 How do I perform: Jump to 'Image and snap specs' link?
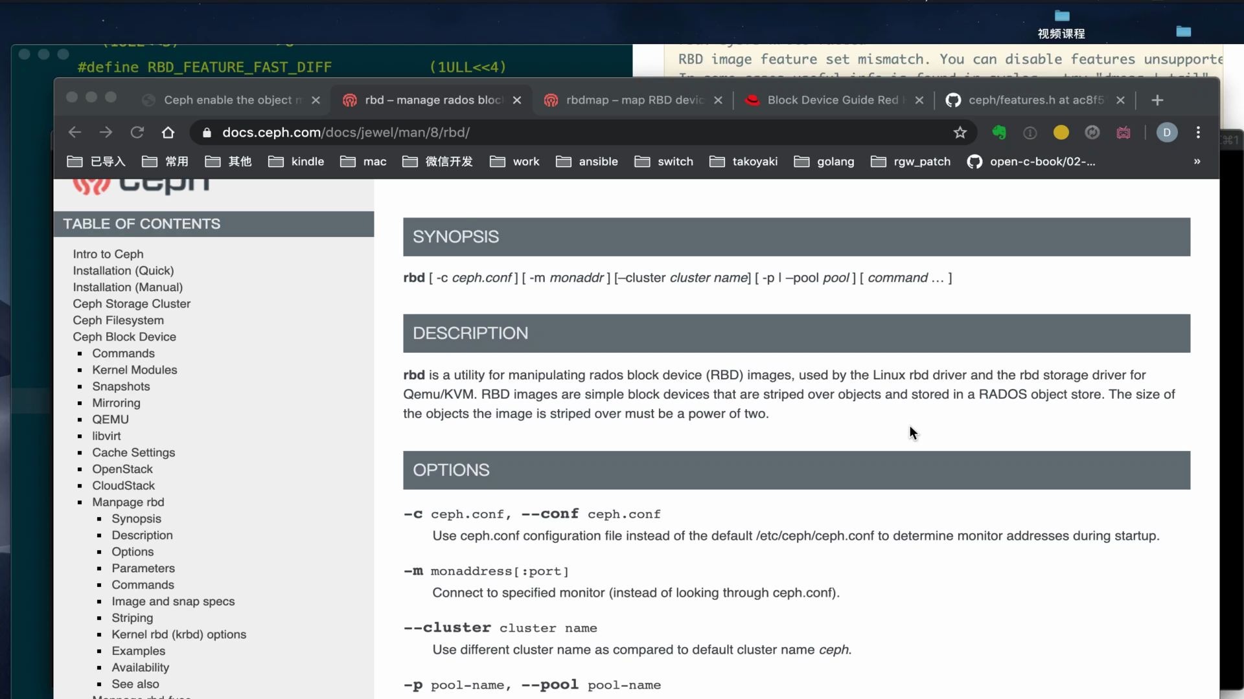[x=173, y=601]
